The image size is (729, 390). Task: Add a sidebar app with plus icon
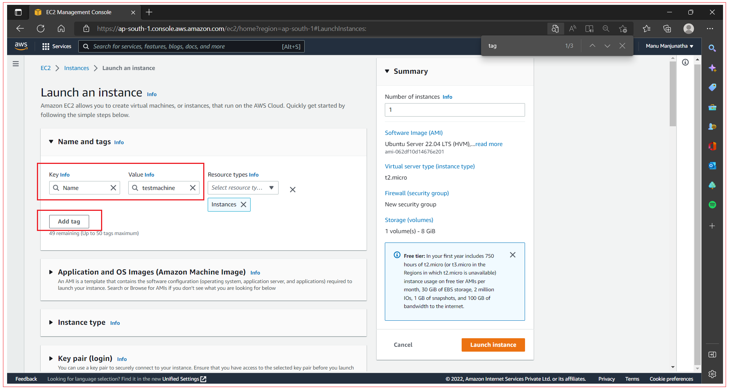click(712, 226)
